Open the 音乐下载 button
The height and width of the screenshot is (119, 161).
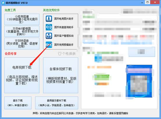tap(18, 103)
